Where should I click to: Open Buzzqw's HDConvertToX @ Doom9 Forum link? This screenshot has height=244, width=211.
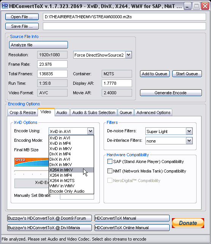[49, 218]
